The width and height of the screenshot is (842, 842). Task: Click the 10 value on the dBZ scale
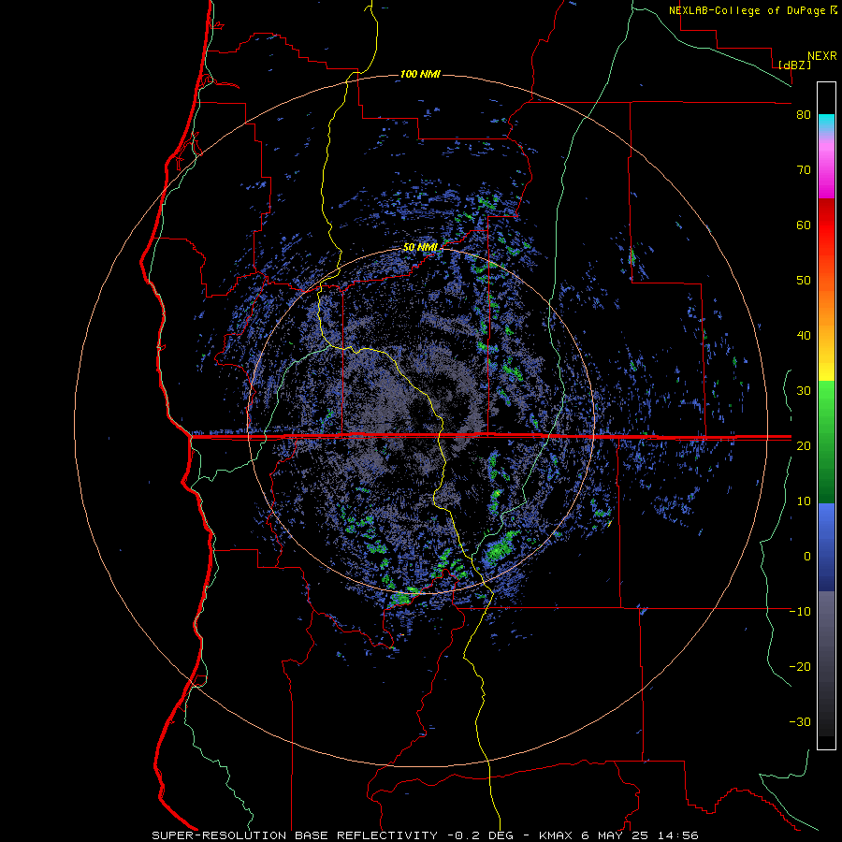tap(804, 501)
